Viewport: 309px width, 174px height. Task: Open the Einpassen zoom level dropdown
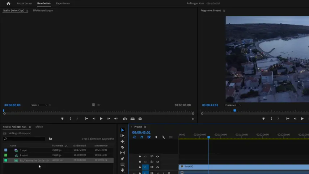click(x=233, y=105)
